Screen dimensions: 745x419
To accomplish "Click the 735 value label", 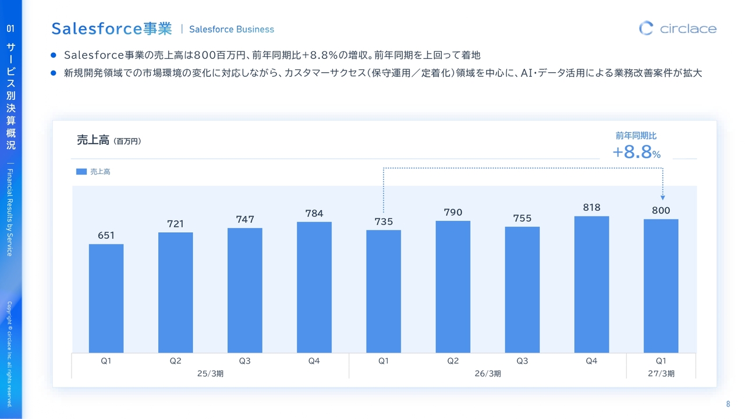I will tap(384, 222).
